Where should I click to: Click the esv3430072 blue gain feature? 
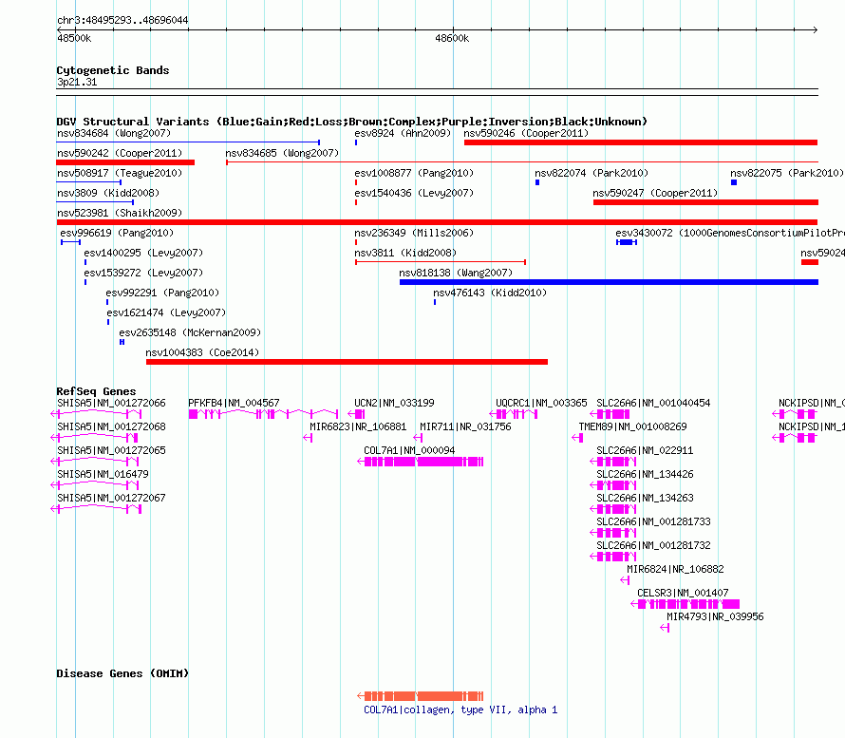pyautogui.click(x=627, y=242)
